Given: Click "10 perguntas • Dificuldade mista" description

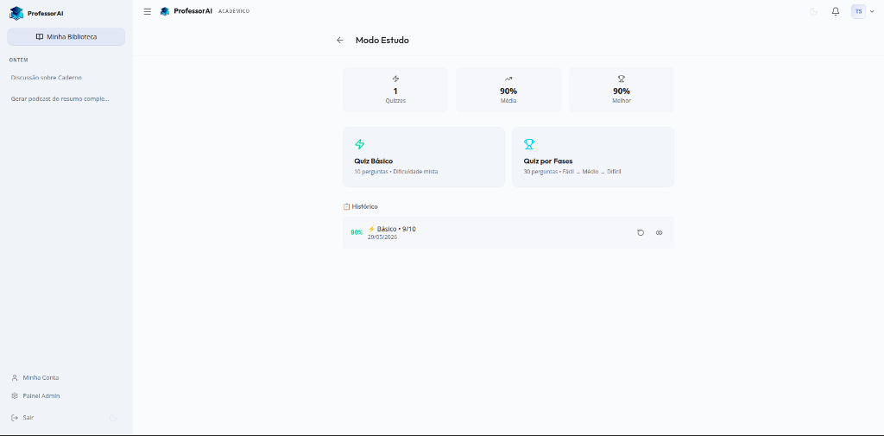Looking at the screenshot, I should tap(395, 172).
